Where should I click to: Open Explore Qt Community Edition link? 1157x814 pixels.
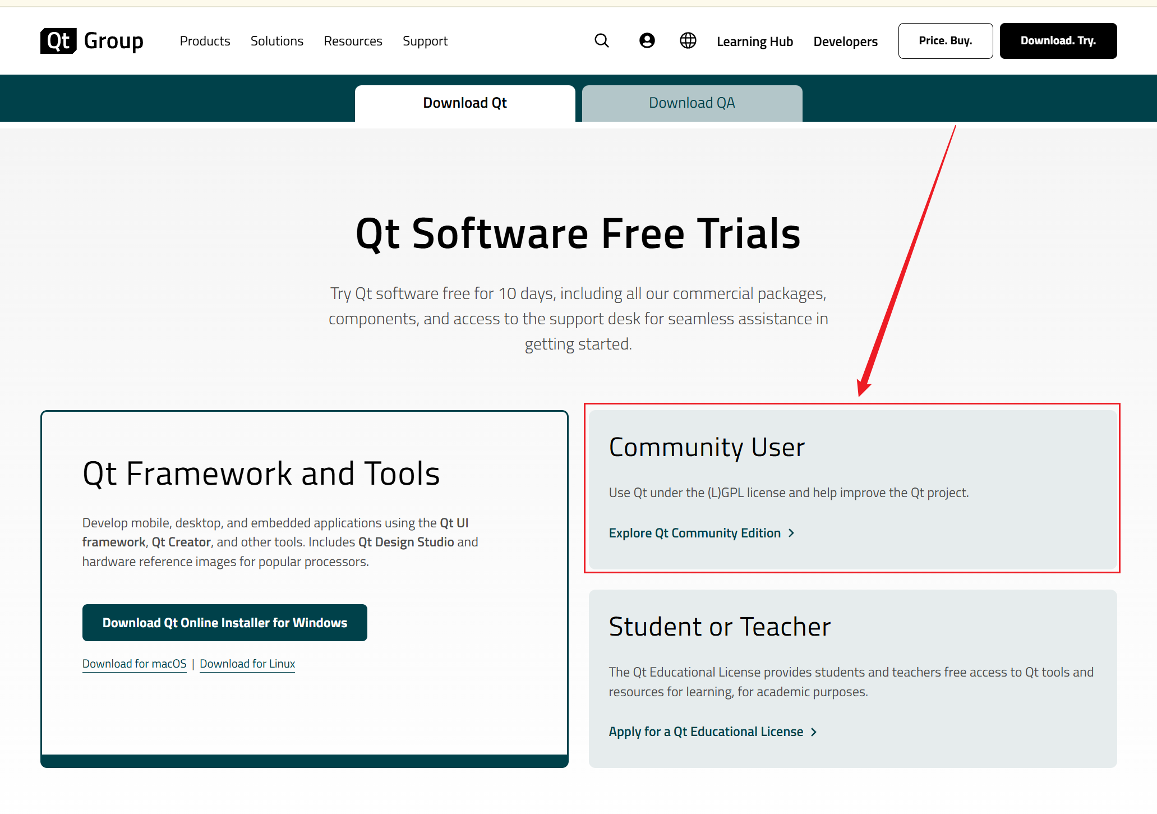[x=694, y=533]
